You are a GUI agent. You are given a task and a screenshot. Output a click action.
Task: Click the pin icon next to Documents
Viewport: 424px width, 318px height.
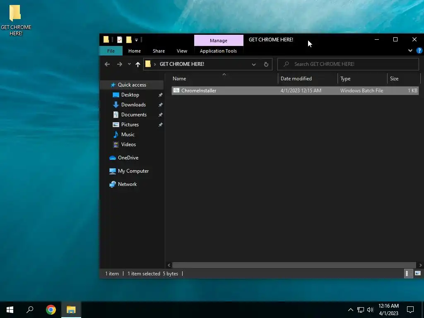[x=160, y=115]
